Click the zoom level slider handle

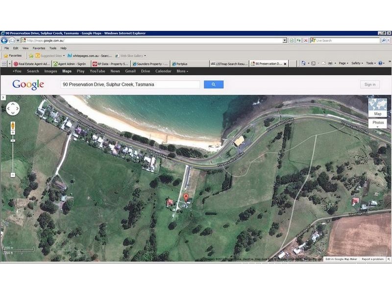(12, 141)
